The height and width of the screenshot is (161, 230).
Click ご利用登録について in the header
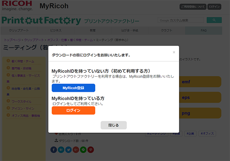coord(193,6)
